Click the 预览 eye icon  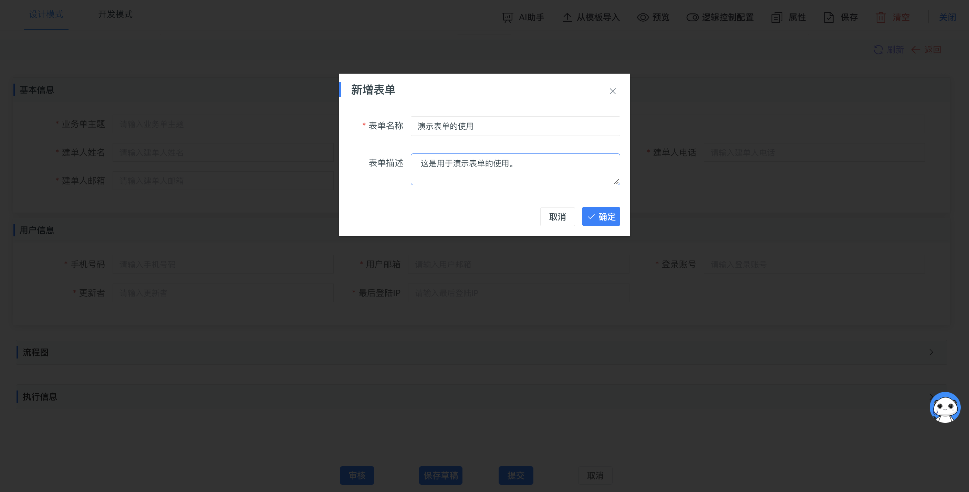(643, 17)
